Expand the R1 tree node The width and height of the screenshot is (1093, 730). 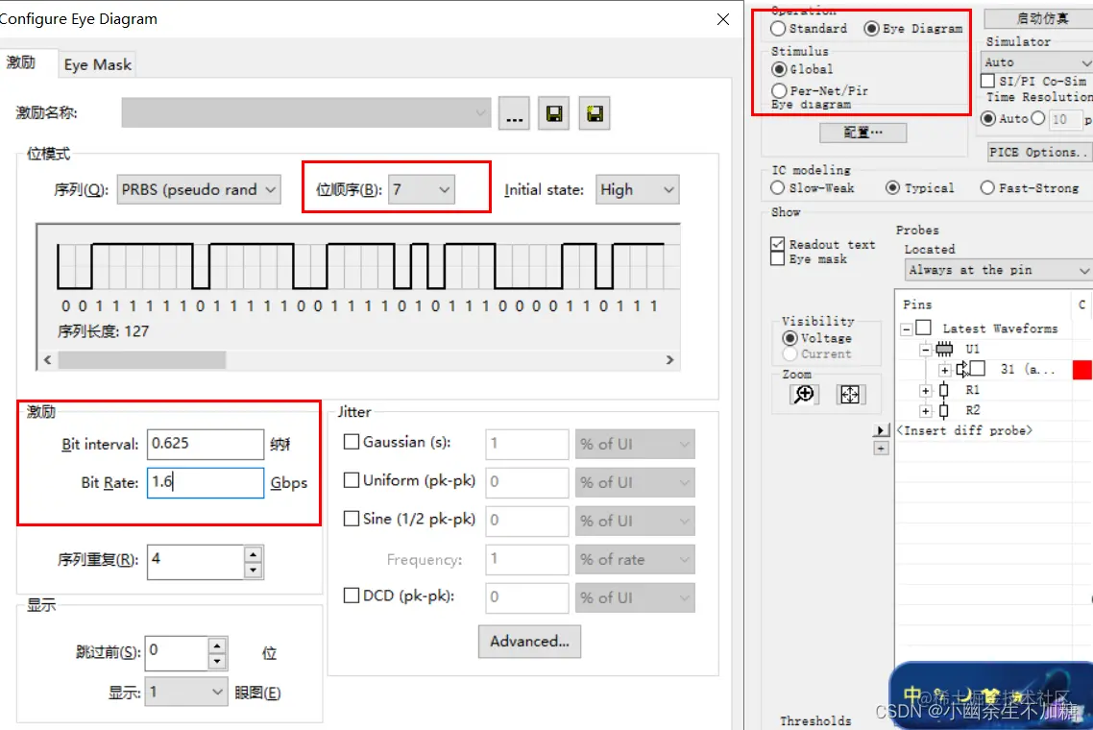pos(925,390)
